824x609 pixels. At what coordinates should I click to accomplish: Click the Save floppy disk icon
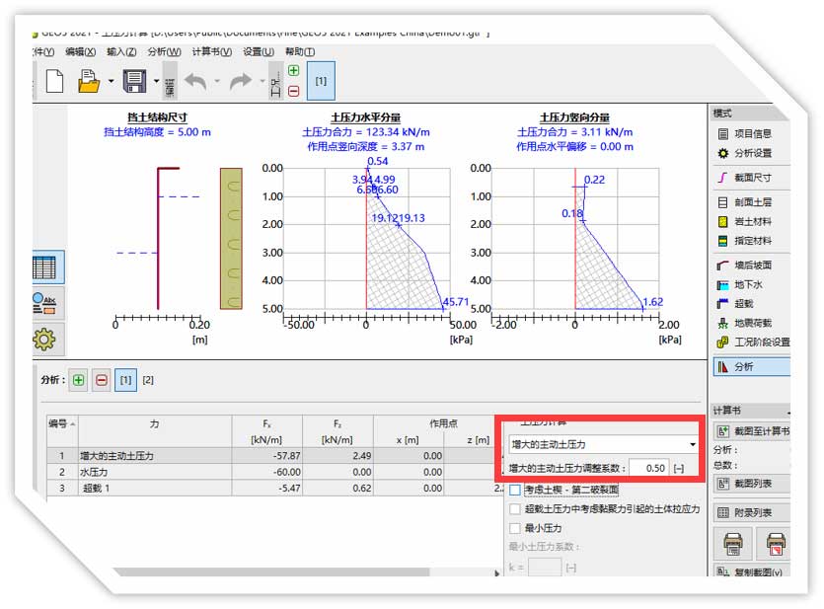[x=134, y=82]
